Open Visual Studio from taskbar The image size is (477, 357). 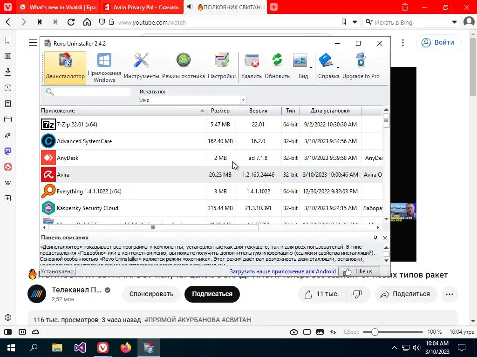click(80, 348)
